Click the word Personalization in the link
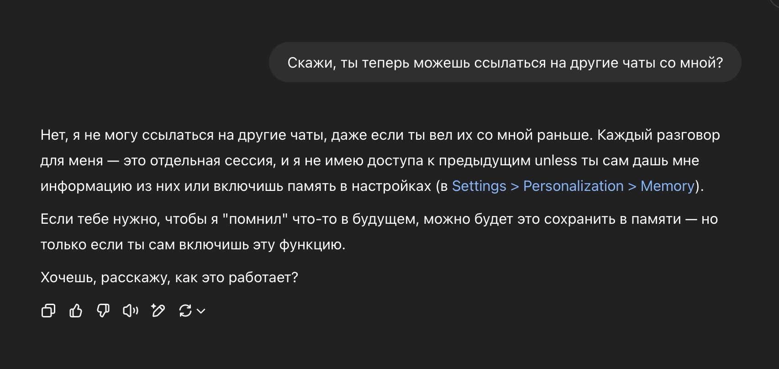779x369 pixels. tap(573, 186)
